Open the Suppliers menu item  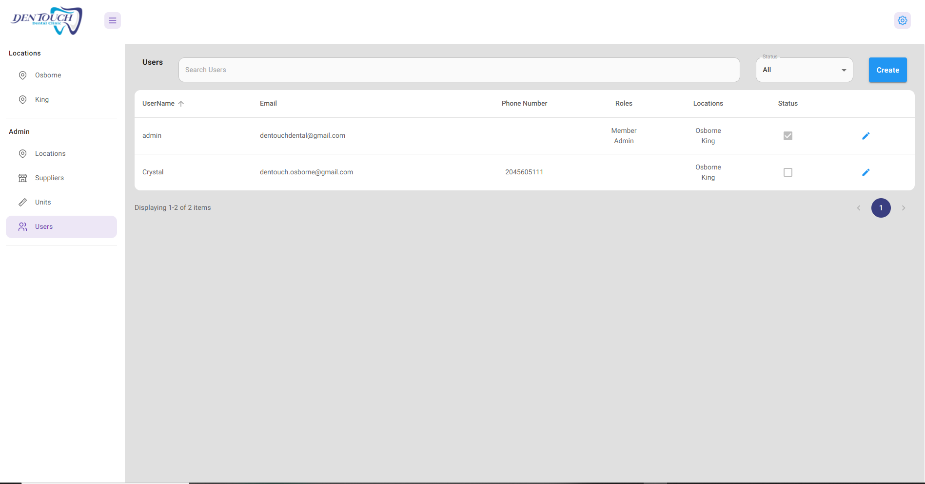(x=61, y=178)
